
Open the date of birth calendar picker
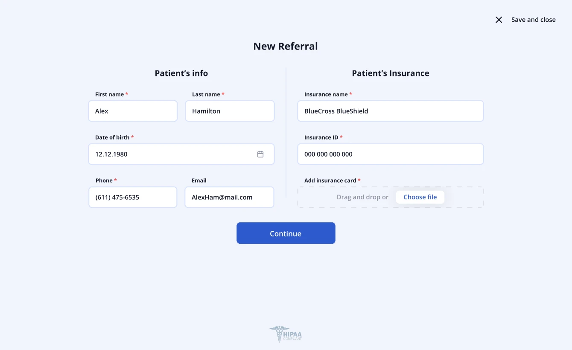tap(260, 154)
